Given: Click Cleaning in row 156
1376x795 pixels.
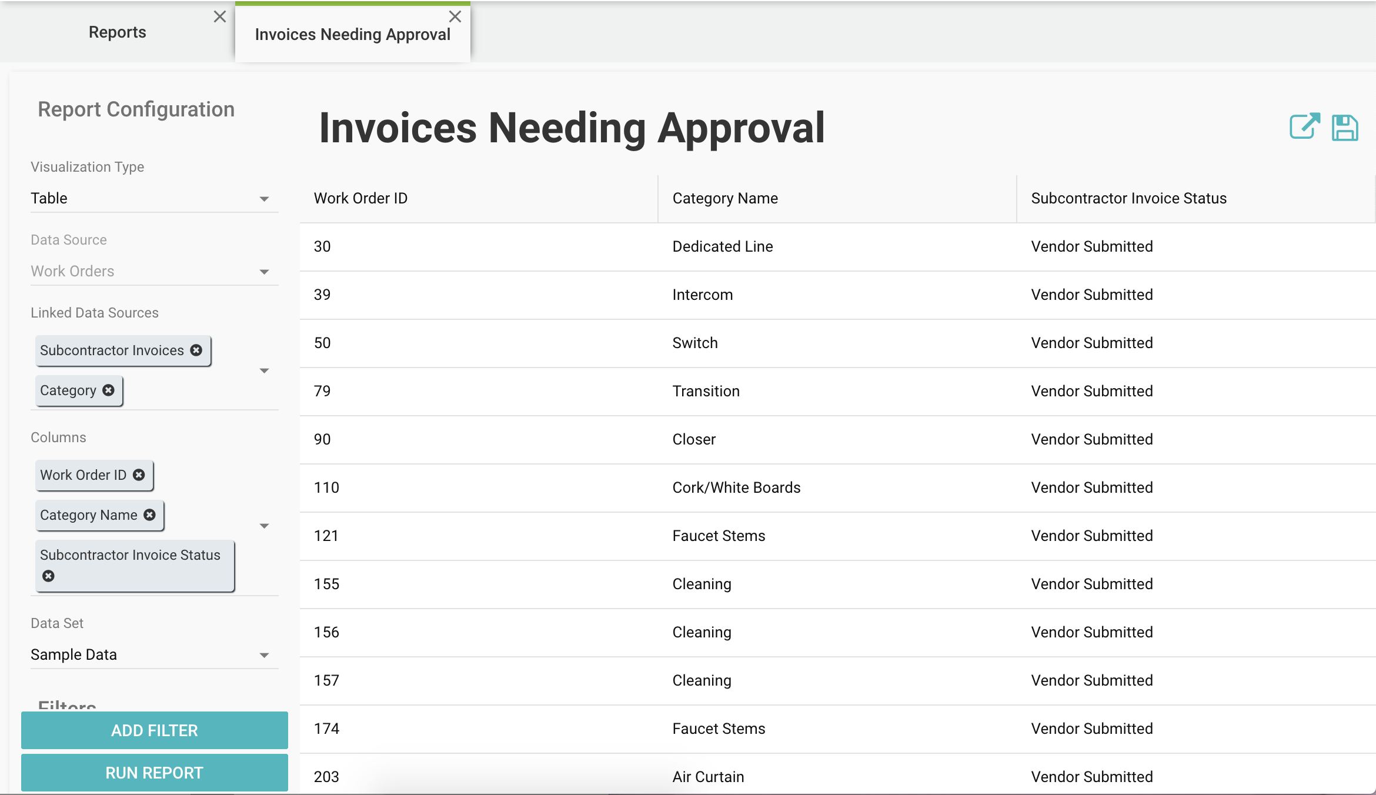Looking at the screenshot, I should 702,632.
